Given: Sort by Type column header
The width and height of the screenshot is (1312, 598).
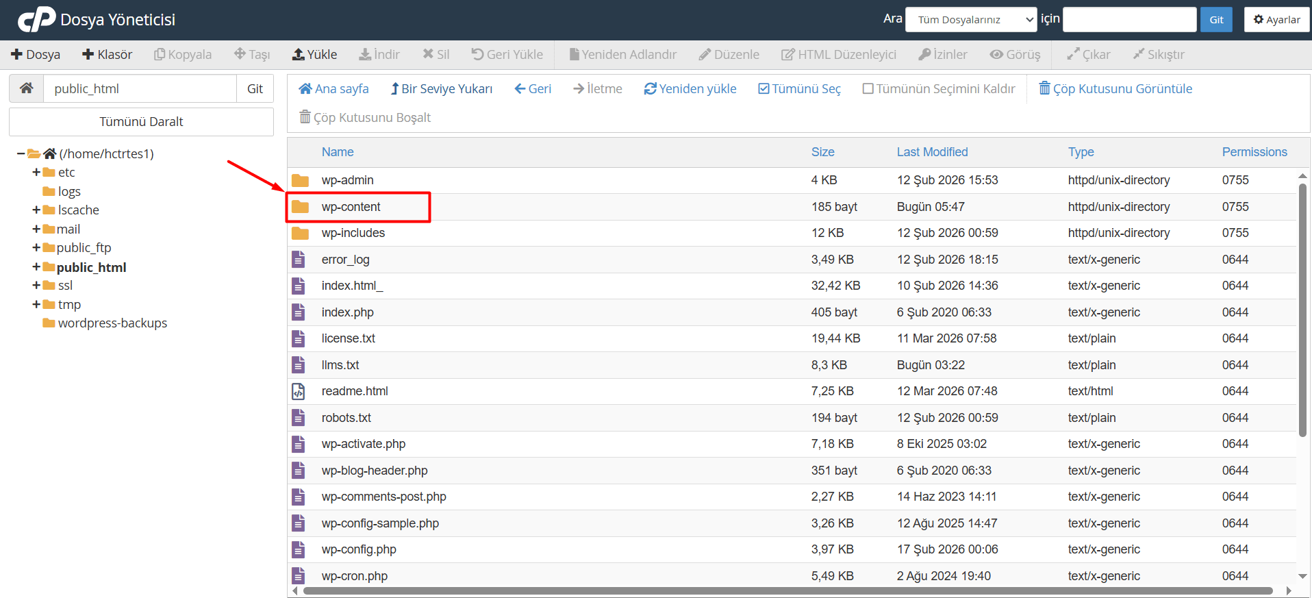Looking at the screenshot, I should pos(1081,152).
